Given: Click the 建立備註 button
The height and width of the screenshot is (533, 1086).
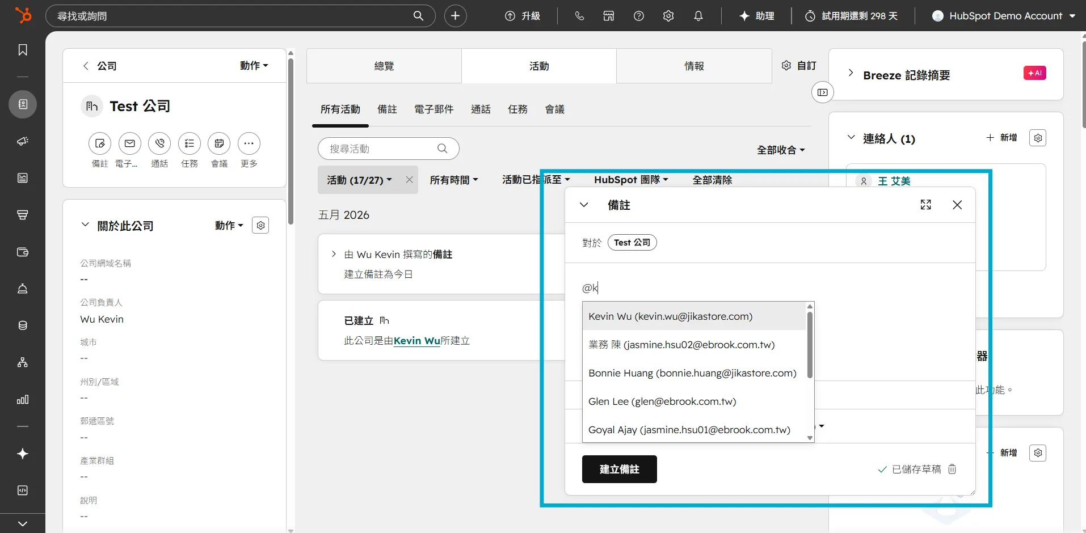Looking at the screenshot, I should pos(620,469).
